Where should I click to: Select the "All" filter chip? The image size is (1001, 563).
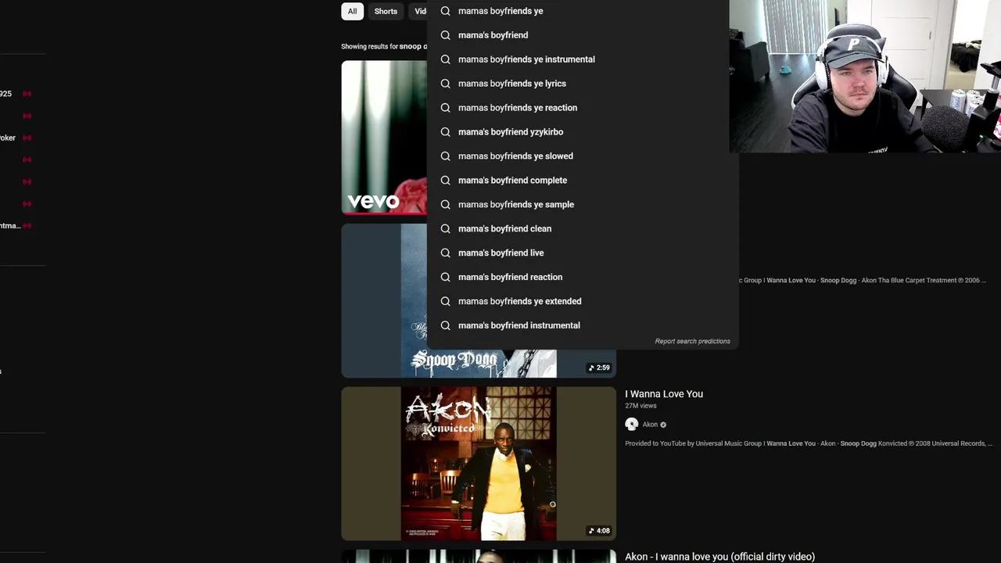[352, 11]
